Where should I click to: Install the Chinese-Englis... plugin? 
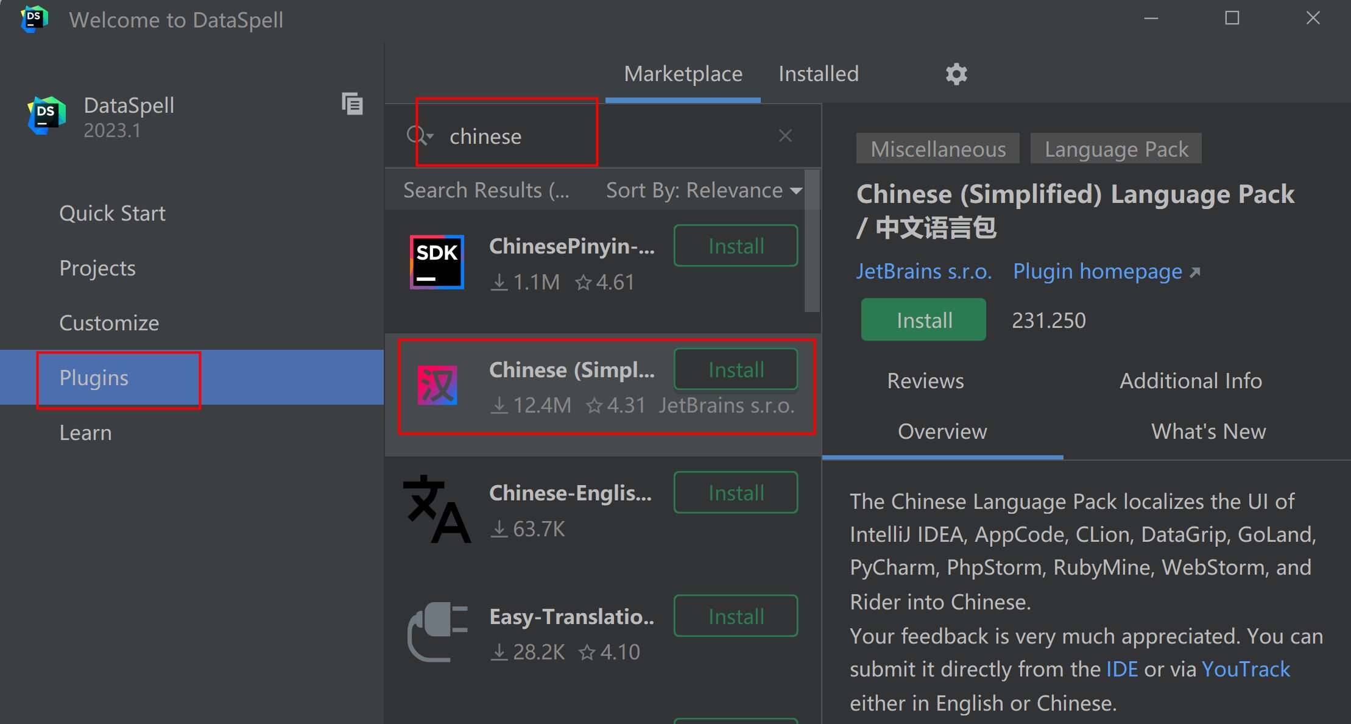tap(736, 492)
